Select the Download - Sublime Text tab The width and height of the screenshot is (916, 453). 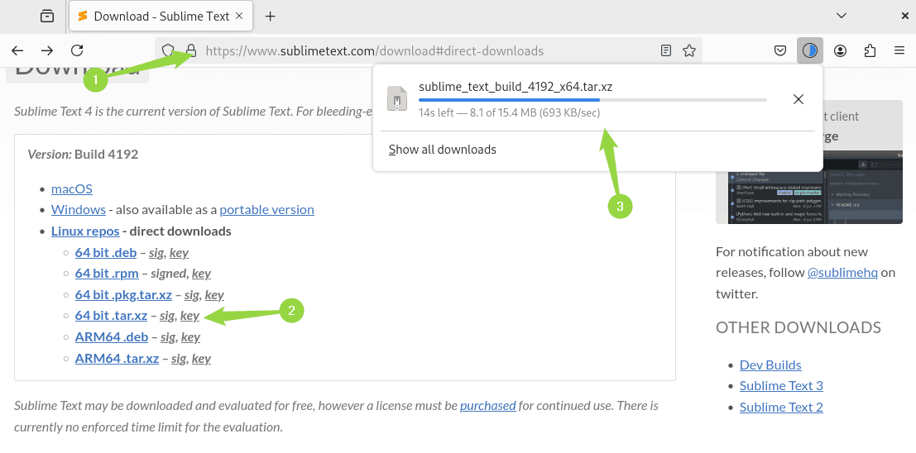pos(161,17)
